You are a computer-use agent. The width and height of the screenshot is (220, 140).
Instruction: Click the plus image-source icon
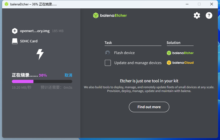coord(15,31)
